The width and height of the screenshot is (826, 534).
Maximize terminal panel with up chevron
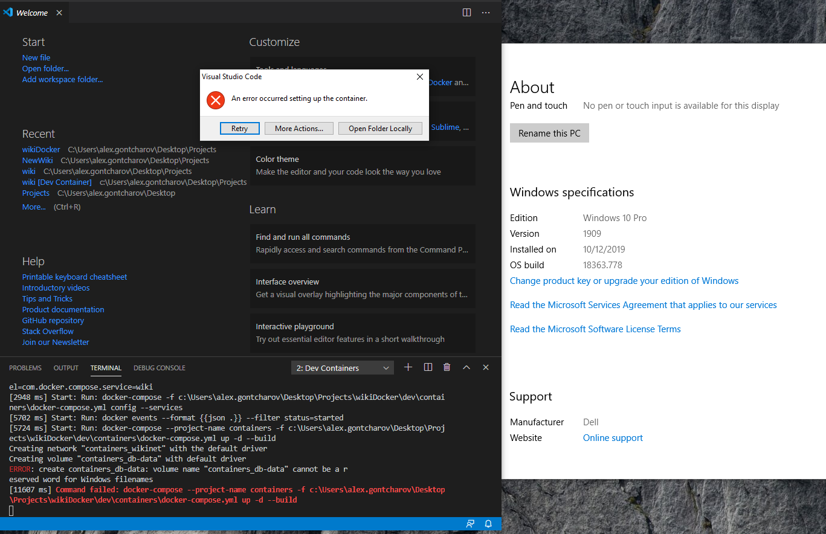466,367
